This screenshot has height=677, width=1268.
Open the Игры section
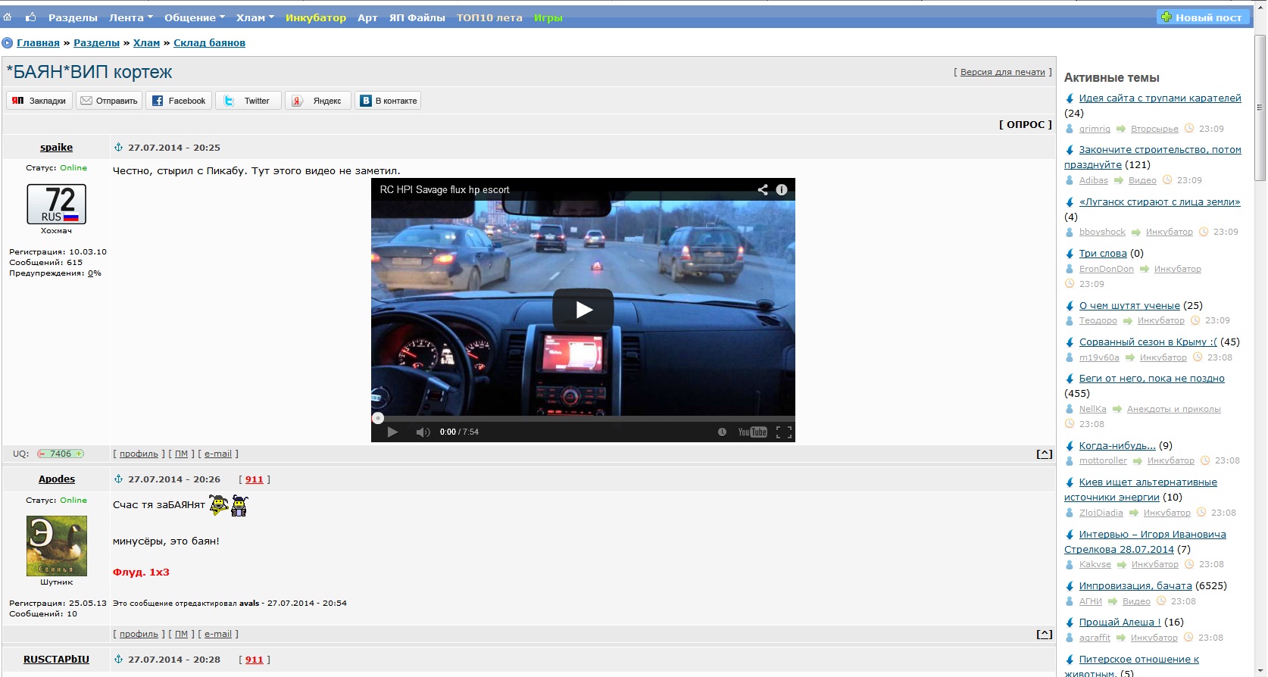click(x=548, y=17)
